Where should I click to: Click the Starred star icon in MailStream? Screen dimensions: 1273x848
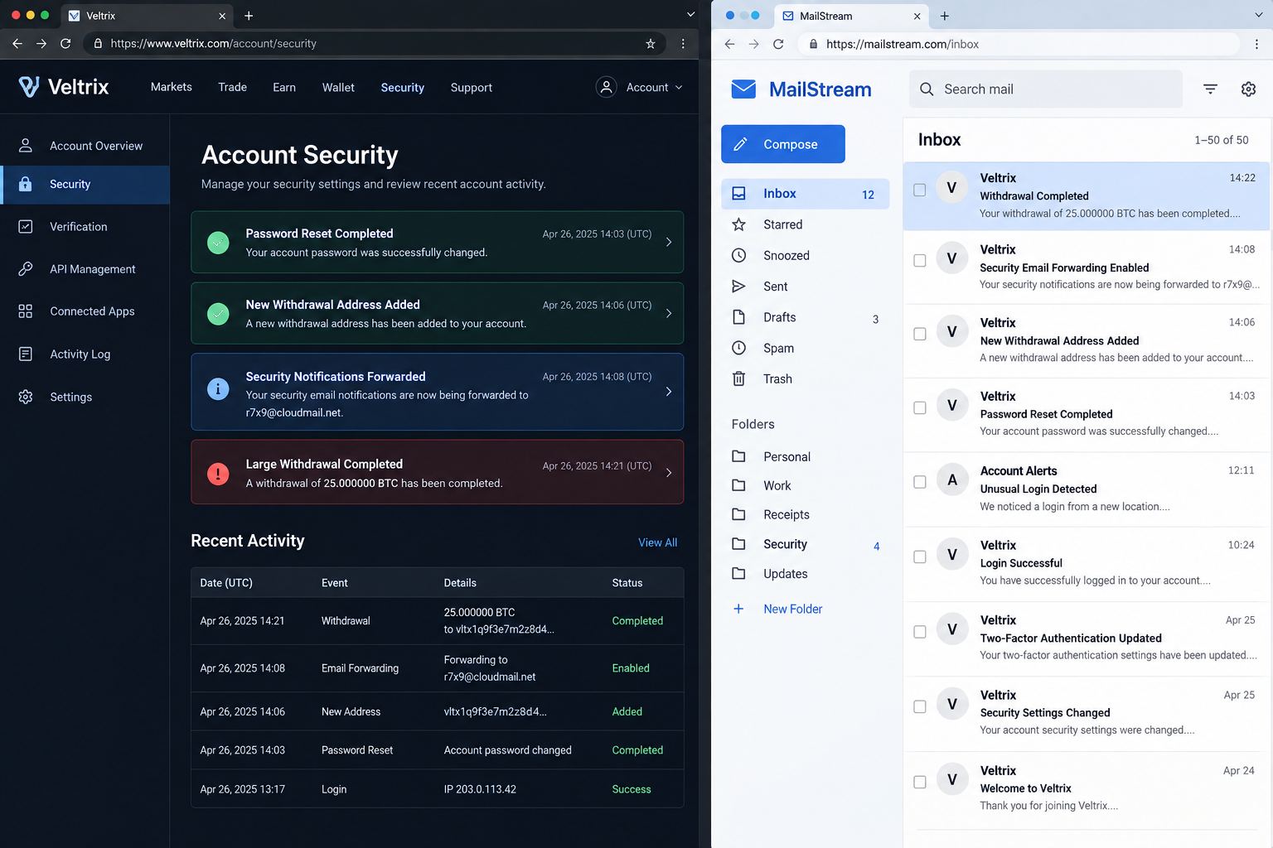738,224
